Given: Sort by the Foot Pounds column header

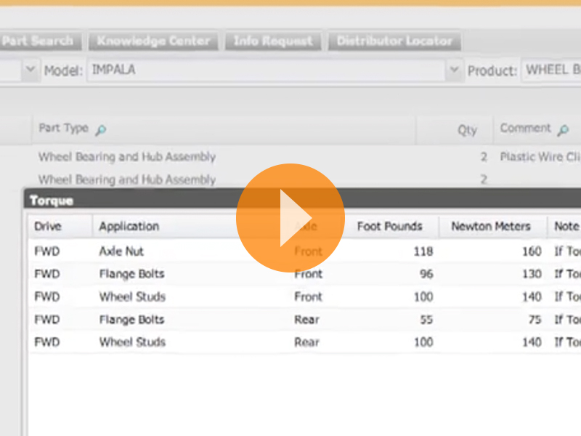Looking at the screenshot, I should 389,226.
